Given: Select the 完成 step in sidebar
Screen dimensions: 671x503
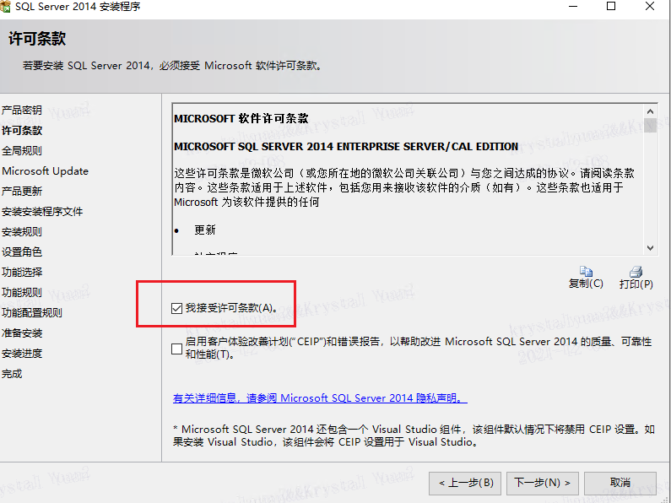Looking at the screenshot, I should (x=12, y=374).
